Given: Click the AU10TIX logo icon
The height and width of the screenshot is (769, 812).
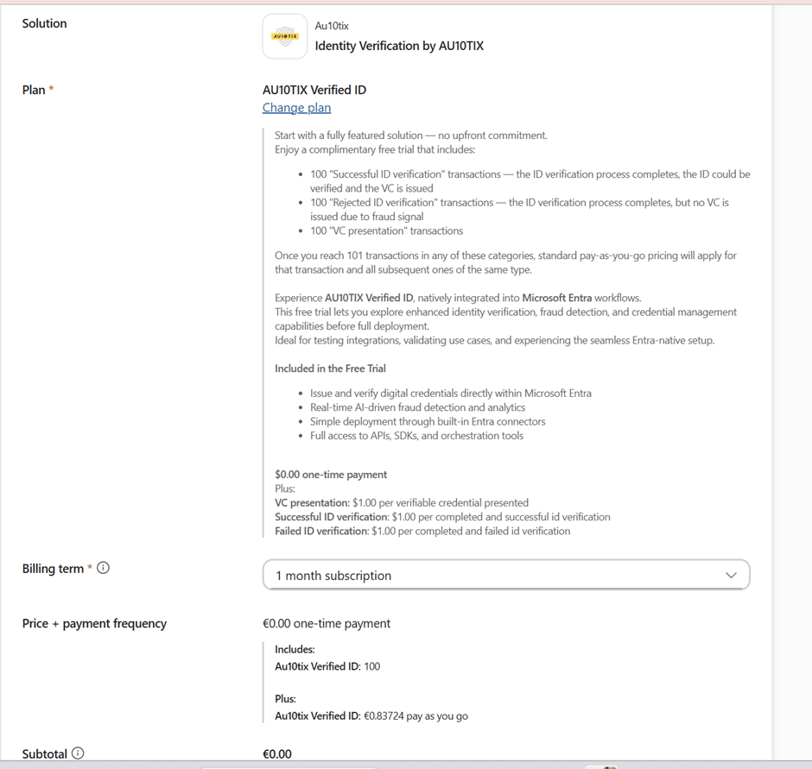Looking at the screenshot, I should coord(284,36).
